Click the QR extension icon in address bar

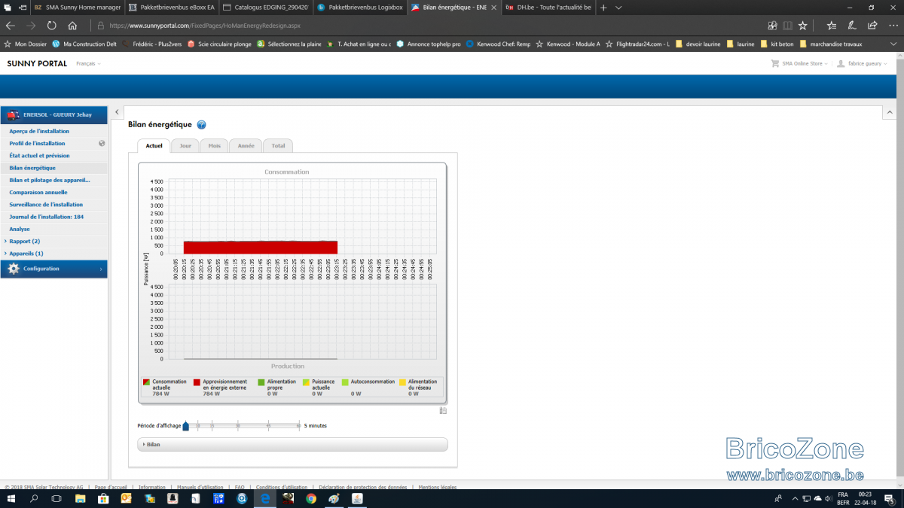[x=772, y=25]
